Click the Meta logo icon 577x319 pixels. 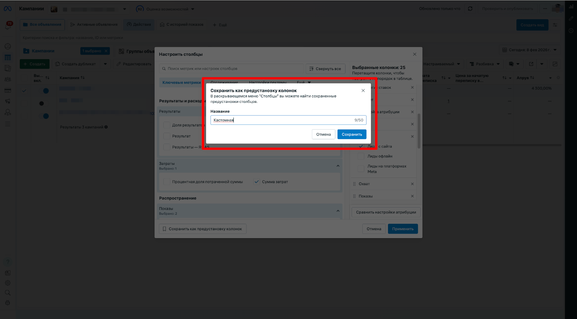8,9
